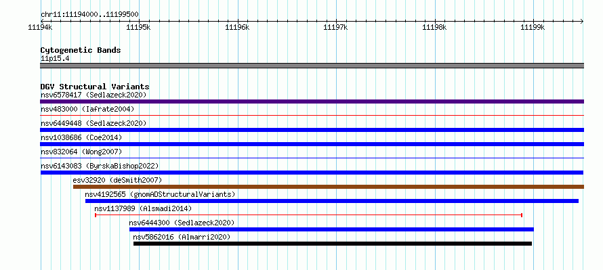This screenshot has width=603, height=270.
Task: Select the black nsv5862016 variant bar
Action: pyautogui.click(x=333, y=244)
